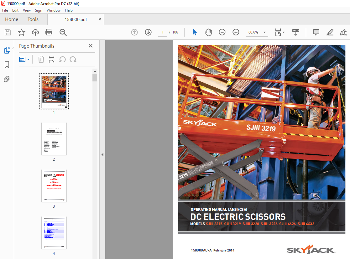
Task: Close the 158000.pdf document tab
Action: pos(100,19)
